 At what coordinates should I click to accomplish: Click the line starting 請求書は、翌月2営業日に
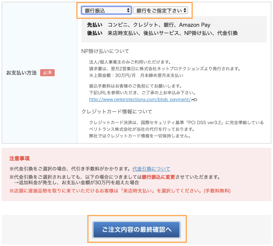(165, 68)
